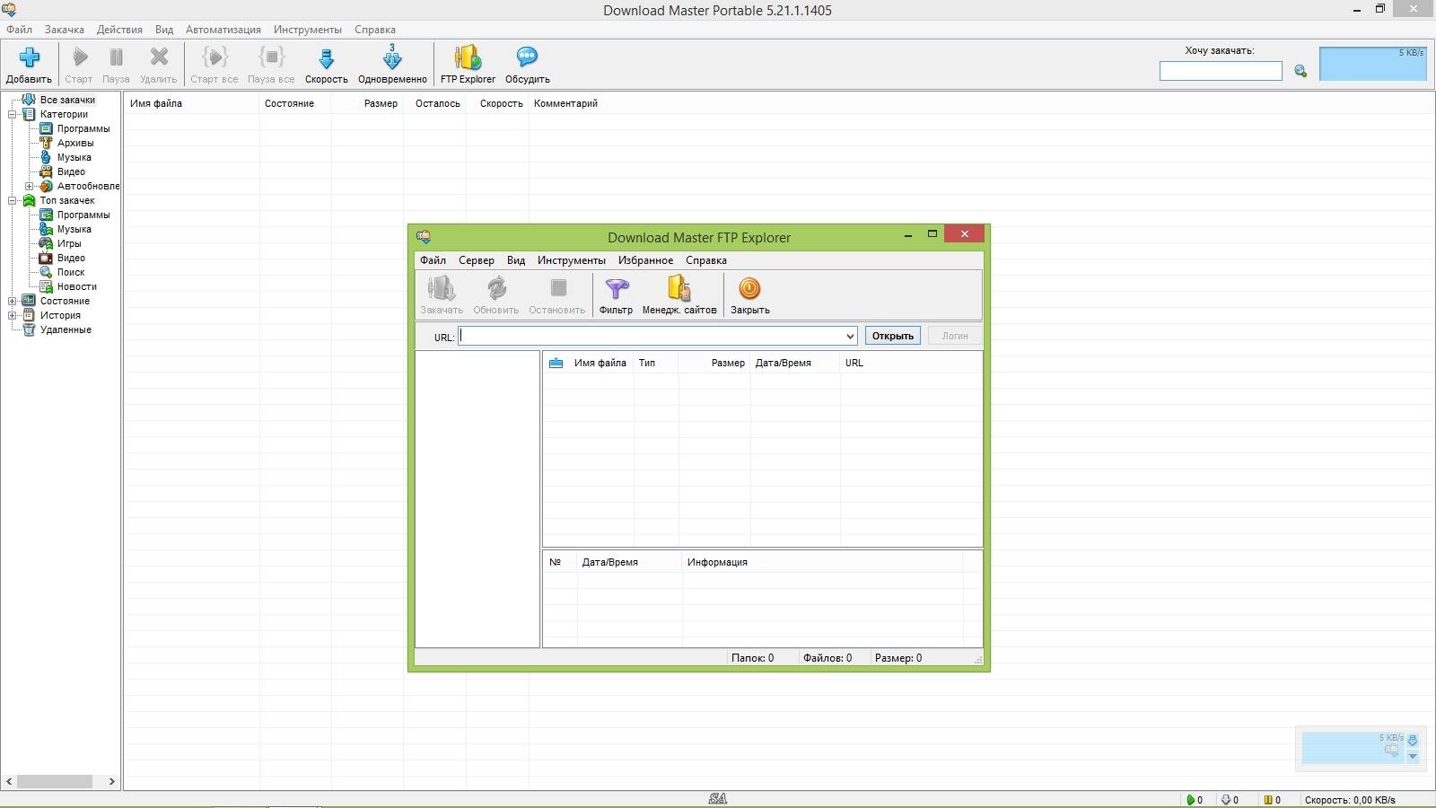Click the Имя файла column header in main list
The image size is (1436, 808).
(x=191, y=103)
